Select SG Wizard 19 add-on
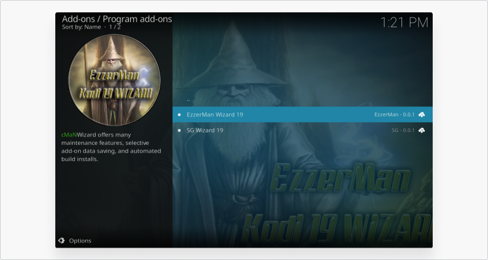Image resolution: width=488 pixels, height=260 pixels. click(302, 130)
